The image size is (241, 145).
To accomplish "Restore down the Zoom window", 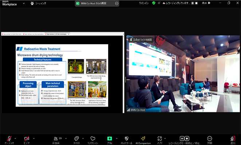I will point(229,3).
